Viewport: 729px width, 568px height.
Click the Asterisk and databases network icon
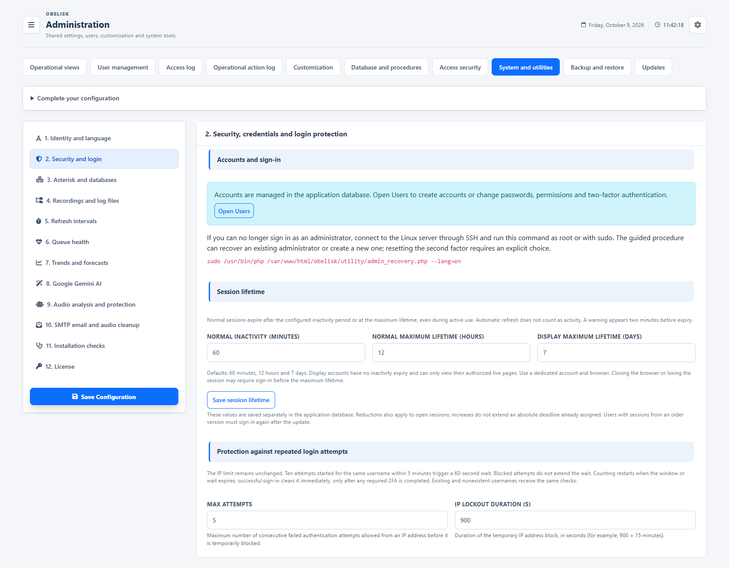pos(39,180)
